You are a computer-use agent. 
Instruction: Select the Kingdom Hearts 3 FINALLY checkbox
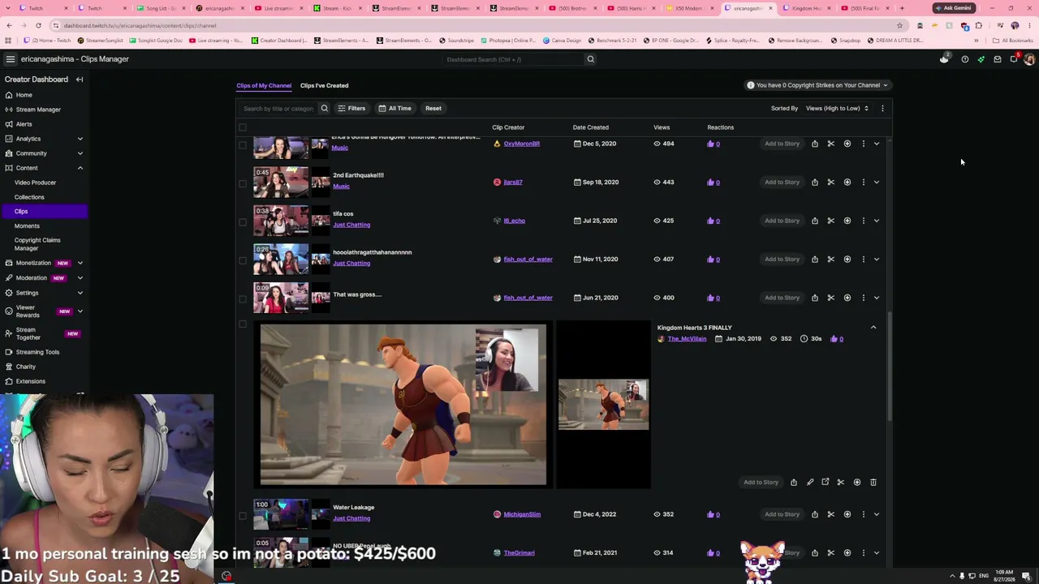point(243,324)
